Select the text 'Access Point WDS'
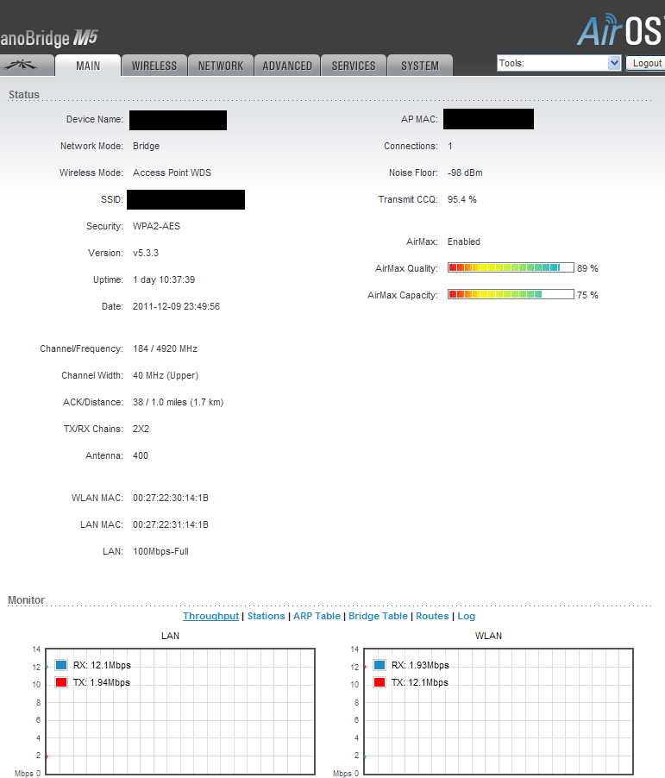This screenshot has width=665, height=778. tap(172, 173)
